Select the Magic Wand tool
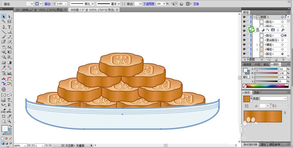293x148 pixels. tap(4, 21)
